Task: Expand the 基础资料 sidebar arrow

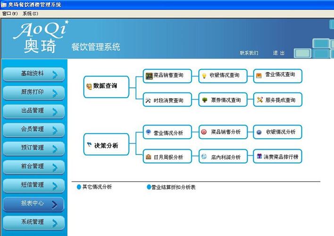Action: click(55, 75)
